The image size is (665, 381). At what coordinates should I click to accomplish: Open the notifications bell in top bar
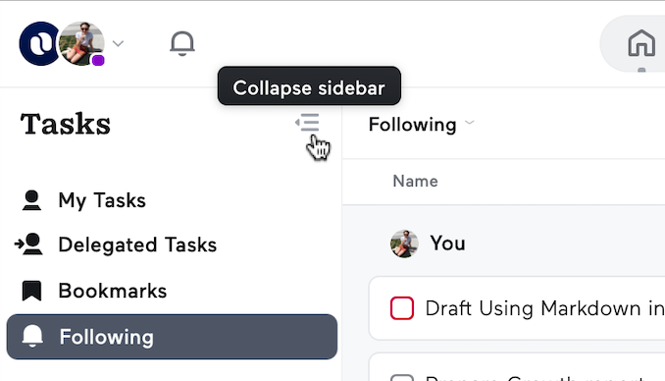coord(182,43)
